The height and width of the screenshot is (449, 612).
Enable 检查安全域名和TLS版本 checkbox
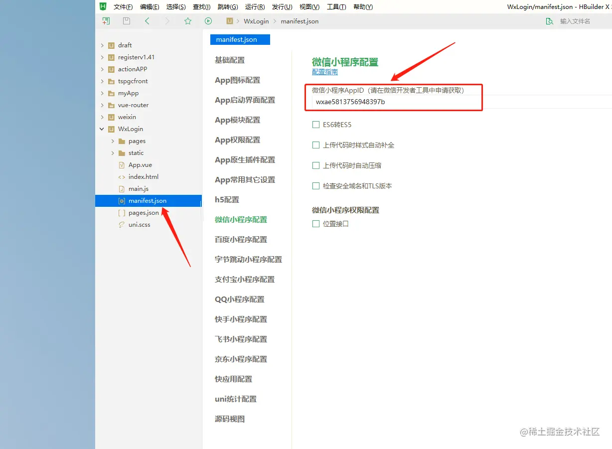point(315,186)
